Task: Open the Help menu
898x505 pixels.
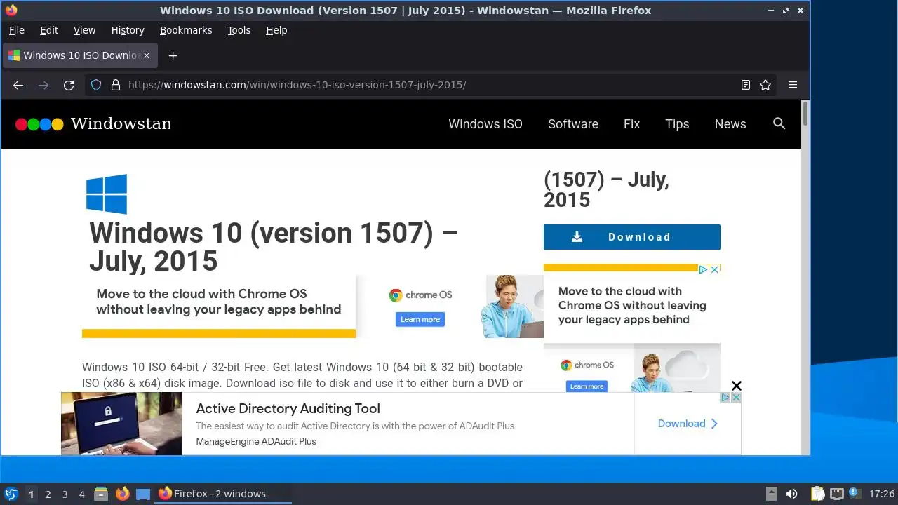Action: 276,30
